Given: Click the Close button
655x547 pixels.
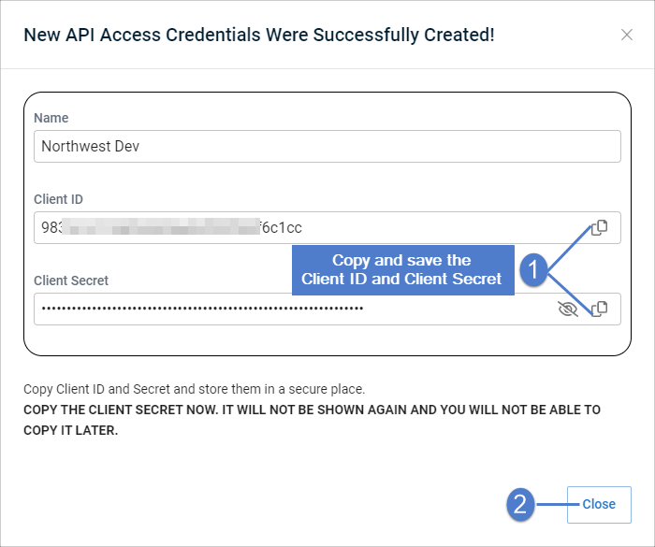Looking at the screenshot, I should pos(599,504).
